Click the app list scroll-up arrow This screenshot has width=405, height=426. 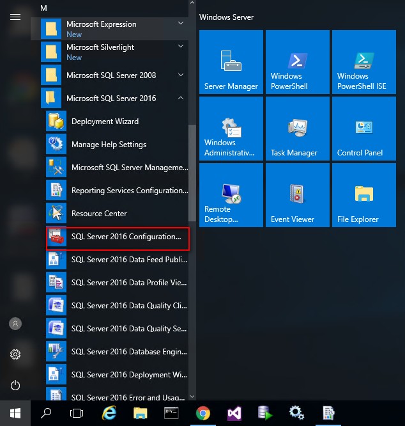(x=192, y=3)
